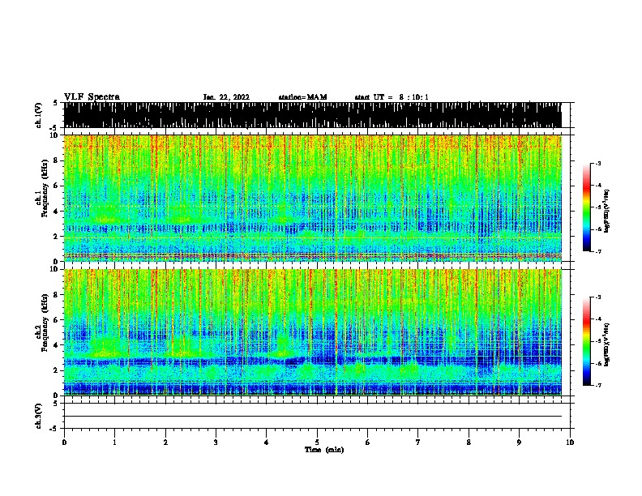Click the time axis tick label "9"
642x496 pixels.
pos(519,443)
